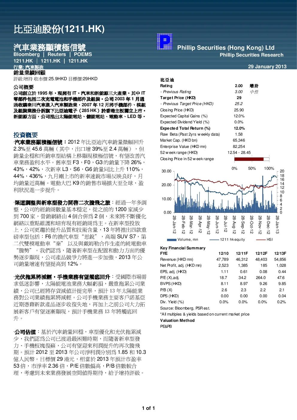Click the 增持 rating label
This screenshot has width=297, height=420.
pos(254,86)
